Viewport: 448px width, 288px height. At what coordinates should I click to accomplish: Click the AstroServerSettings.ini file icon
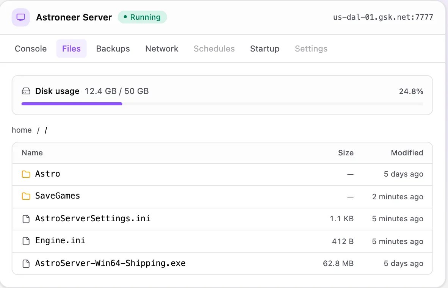[x=26, y=219]
